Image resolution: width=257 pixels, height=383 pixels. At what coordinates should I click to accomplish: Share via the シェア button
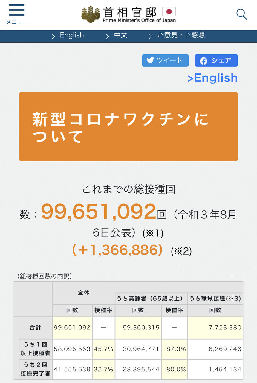click(x=216, y=60)
